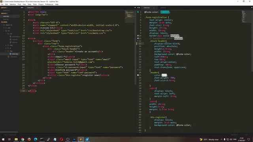Click the gutter color dot on line 1
This screenshot has height=142, width=253.
tap(138, 12)
